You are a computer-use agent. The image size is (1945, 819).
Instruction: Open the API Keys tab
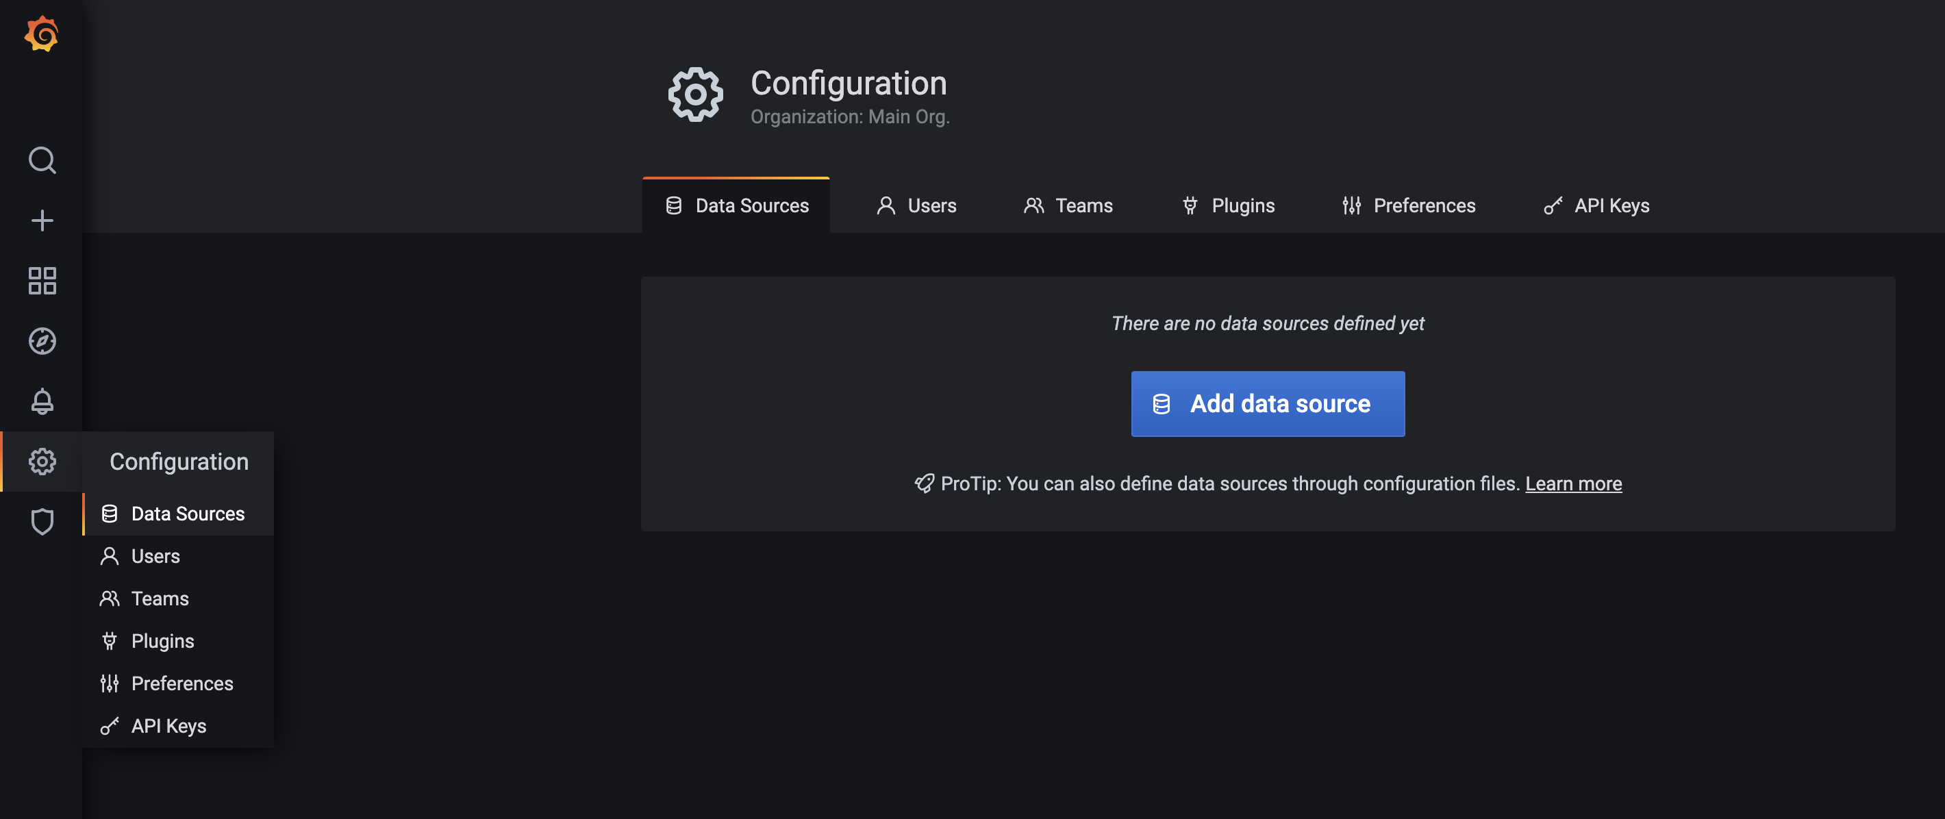1596,205
